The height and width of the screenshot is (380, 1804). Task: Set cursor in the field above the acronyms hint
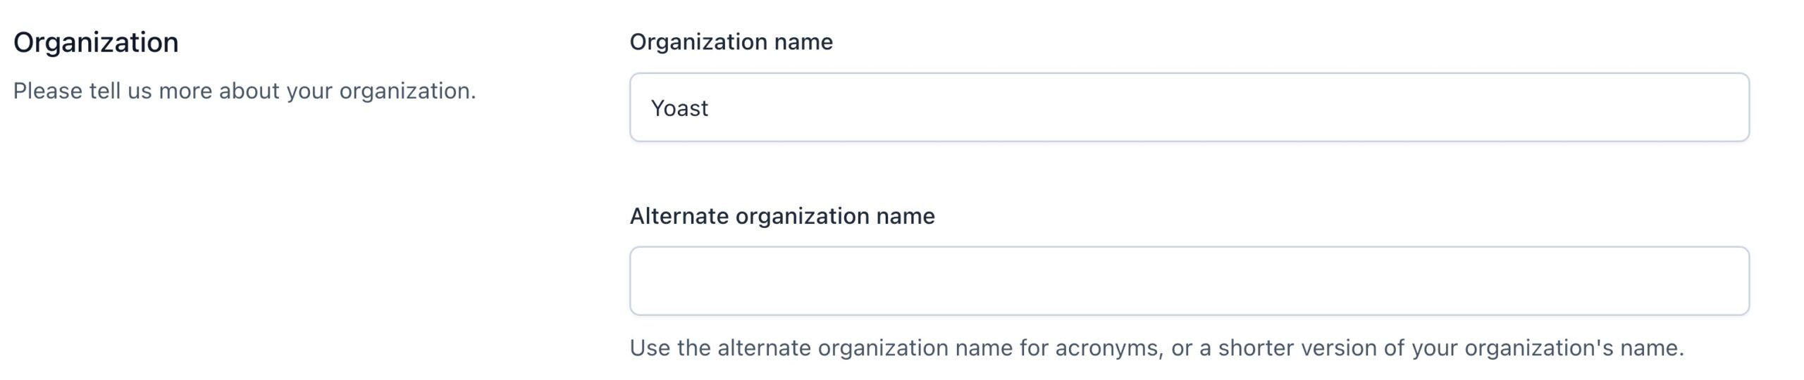(1189, 281)
